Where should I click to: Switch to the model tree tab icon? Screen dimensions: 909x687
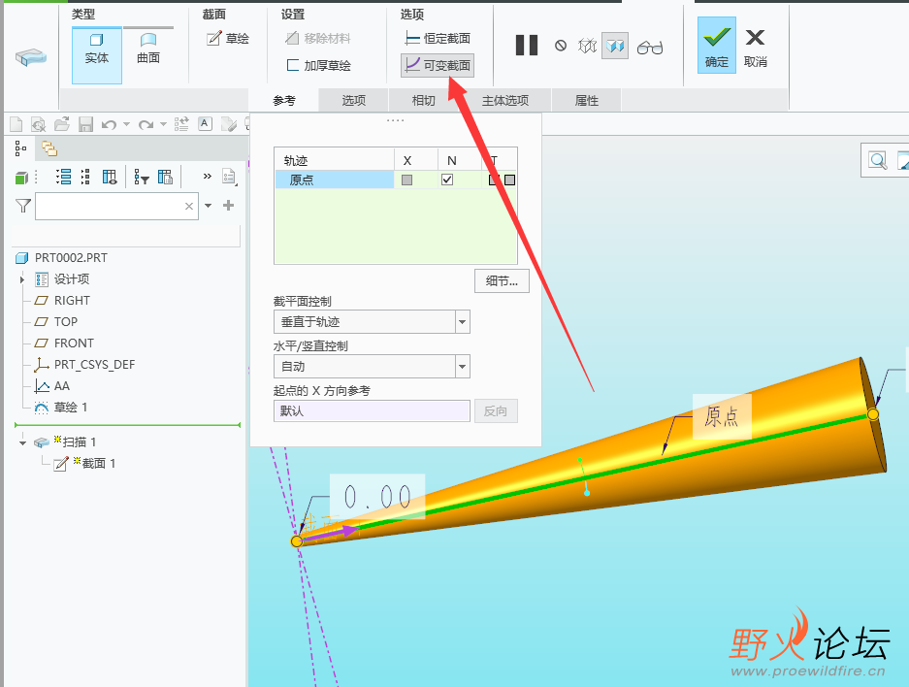(21, 149)
